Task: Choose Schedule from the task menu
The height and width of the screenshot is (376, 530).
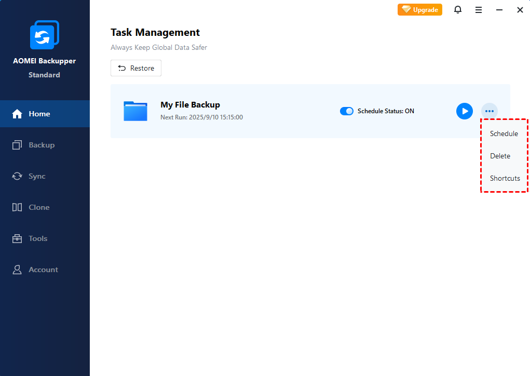Action: click(504, 133)
